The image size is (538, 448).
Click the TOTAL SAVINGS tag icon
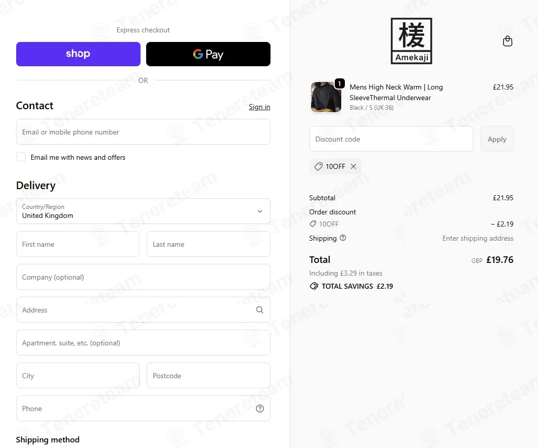pyautogui.click(x=313, y=286)
